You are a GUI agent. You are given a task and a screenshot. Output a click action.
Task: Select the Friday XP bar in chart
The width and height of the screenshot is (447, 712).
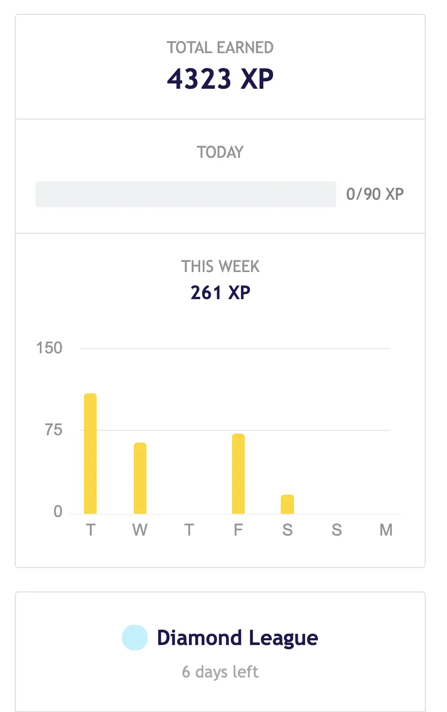tap(238, 473)
